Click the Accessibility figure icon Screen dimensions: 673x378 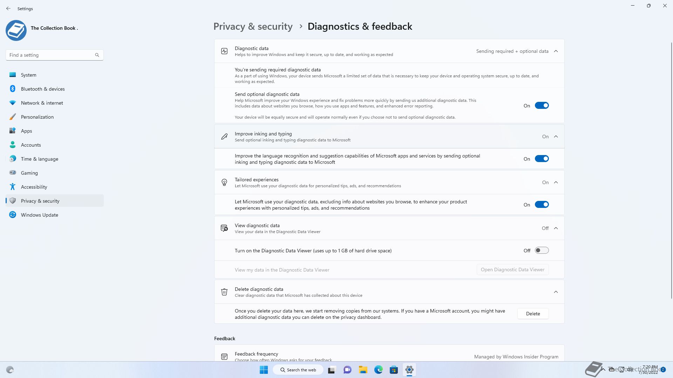click(x=13, y=187)
